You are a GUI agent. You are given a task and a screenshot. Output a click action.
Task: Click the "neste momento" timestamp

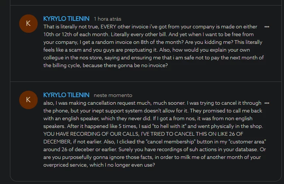[113, 96]
